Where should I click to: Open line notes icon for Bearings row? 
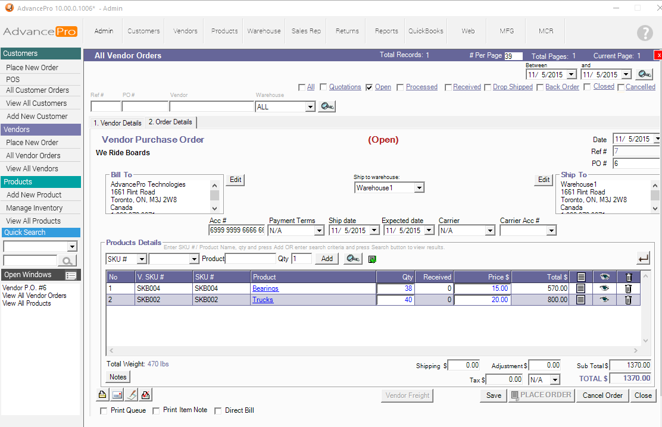click(580, 288)
